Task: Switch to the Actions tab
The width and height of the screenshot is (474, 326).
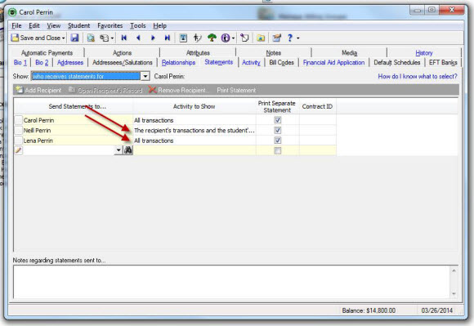Action: tap(122, 52)
